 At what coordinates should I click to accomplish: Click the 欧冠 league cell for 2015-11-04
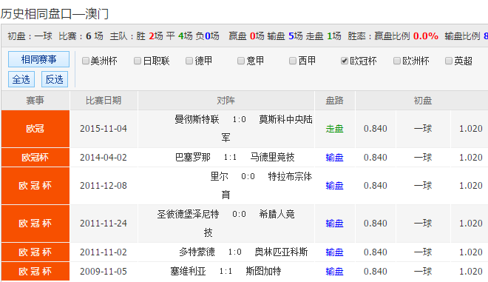tap(35, 129)
